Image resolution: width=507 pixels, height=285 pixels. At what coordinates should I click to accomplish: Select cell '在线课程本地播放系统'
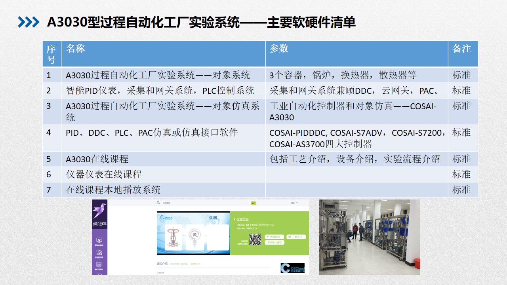(164, 190)
